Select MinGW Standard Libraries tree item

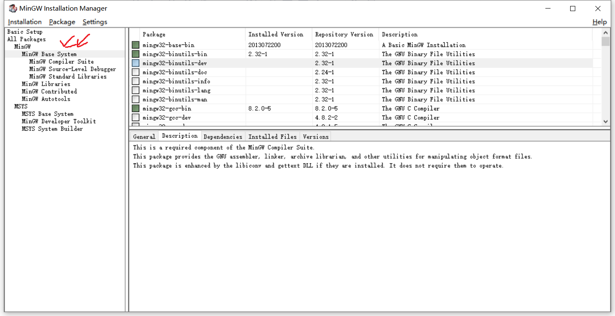click(x=68, y=76)
